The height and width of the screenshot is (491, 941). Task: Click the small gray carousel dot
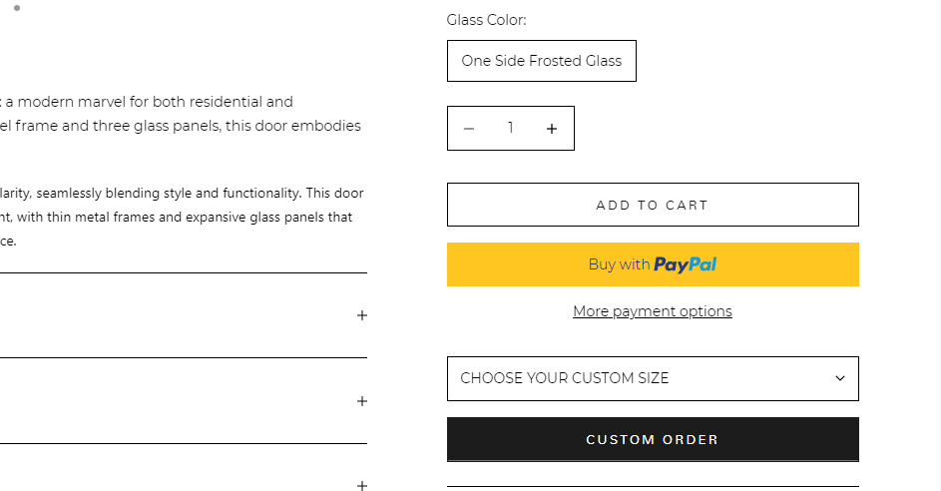coord(17,8)
